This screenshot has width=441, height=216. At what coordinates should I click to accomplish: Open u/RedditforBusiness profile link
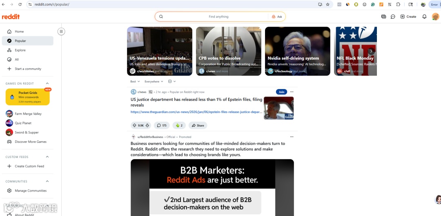coord(150,137)
